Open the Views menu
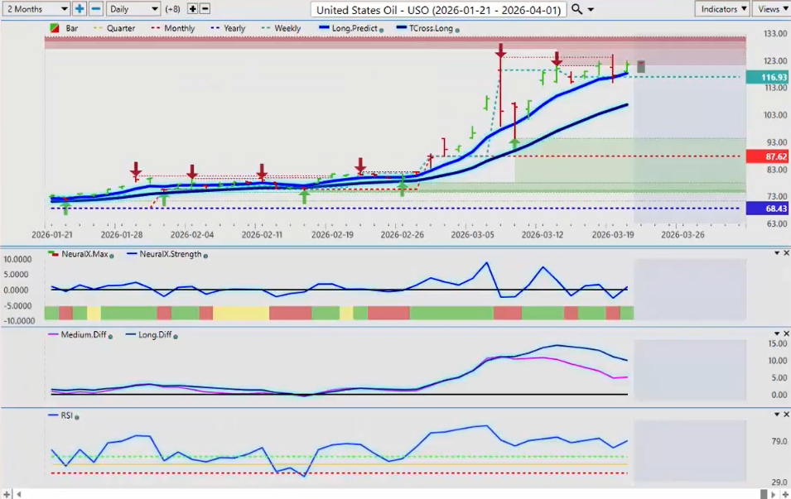The width and height of the screenshot is (791, 499). click(772, 9)
